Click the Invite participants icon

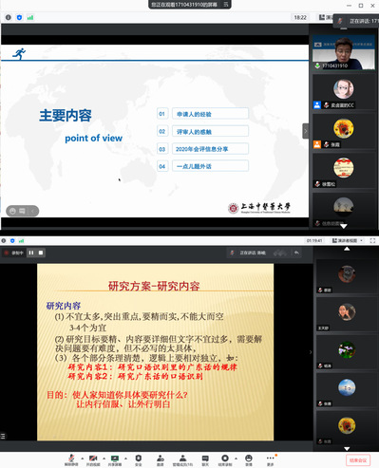[x=161, y=459]
